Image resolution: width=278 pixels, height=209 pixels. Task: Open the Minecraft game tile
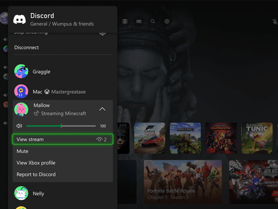[x=185, y=138]
